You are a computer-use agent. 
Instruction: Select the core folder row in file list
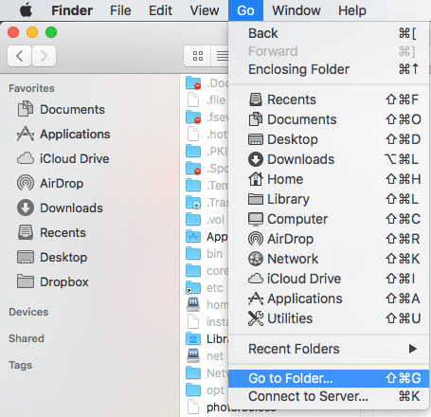pyautogui.click(x=206, y=270)
